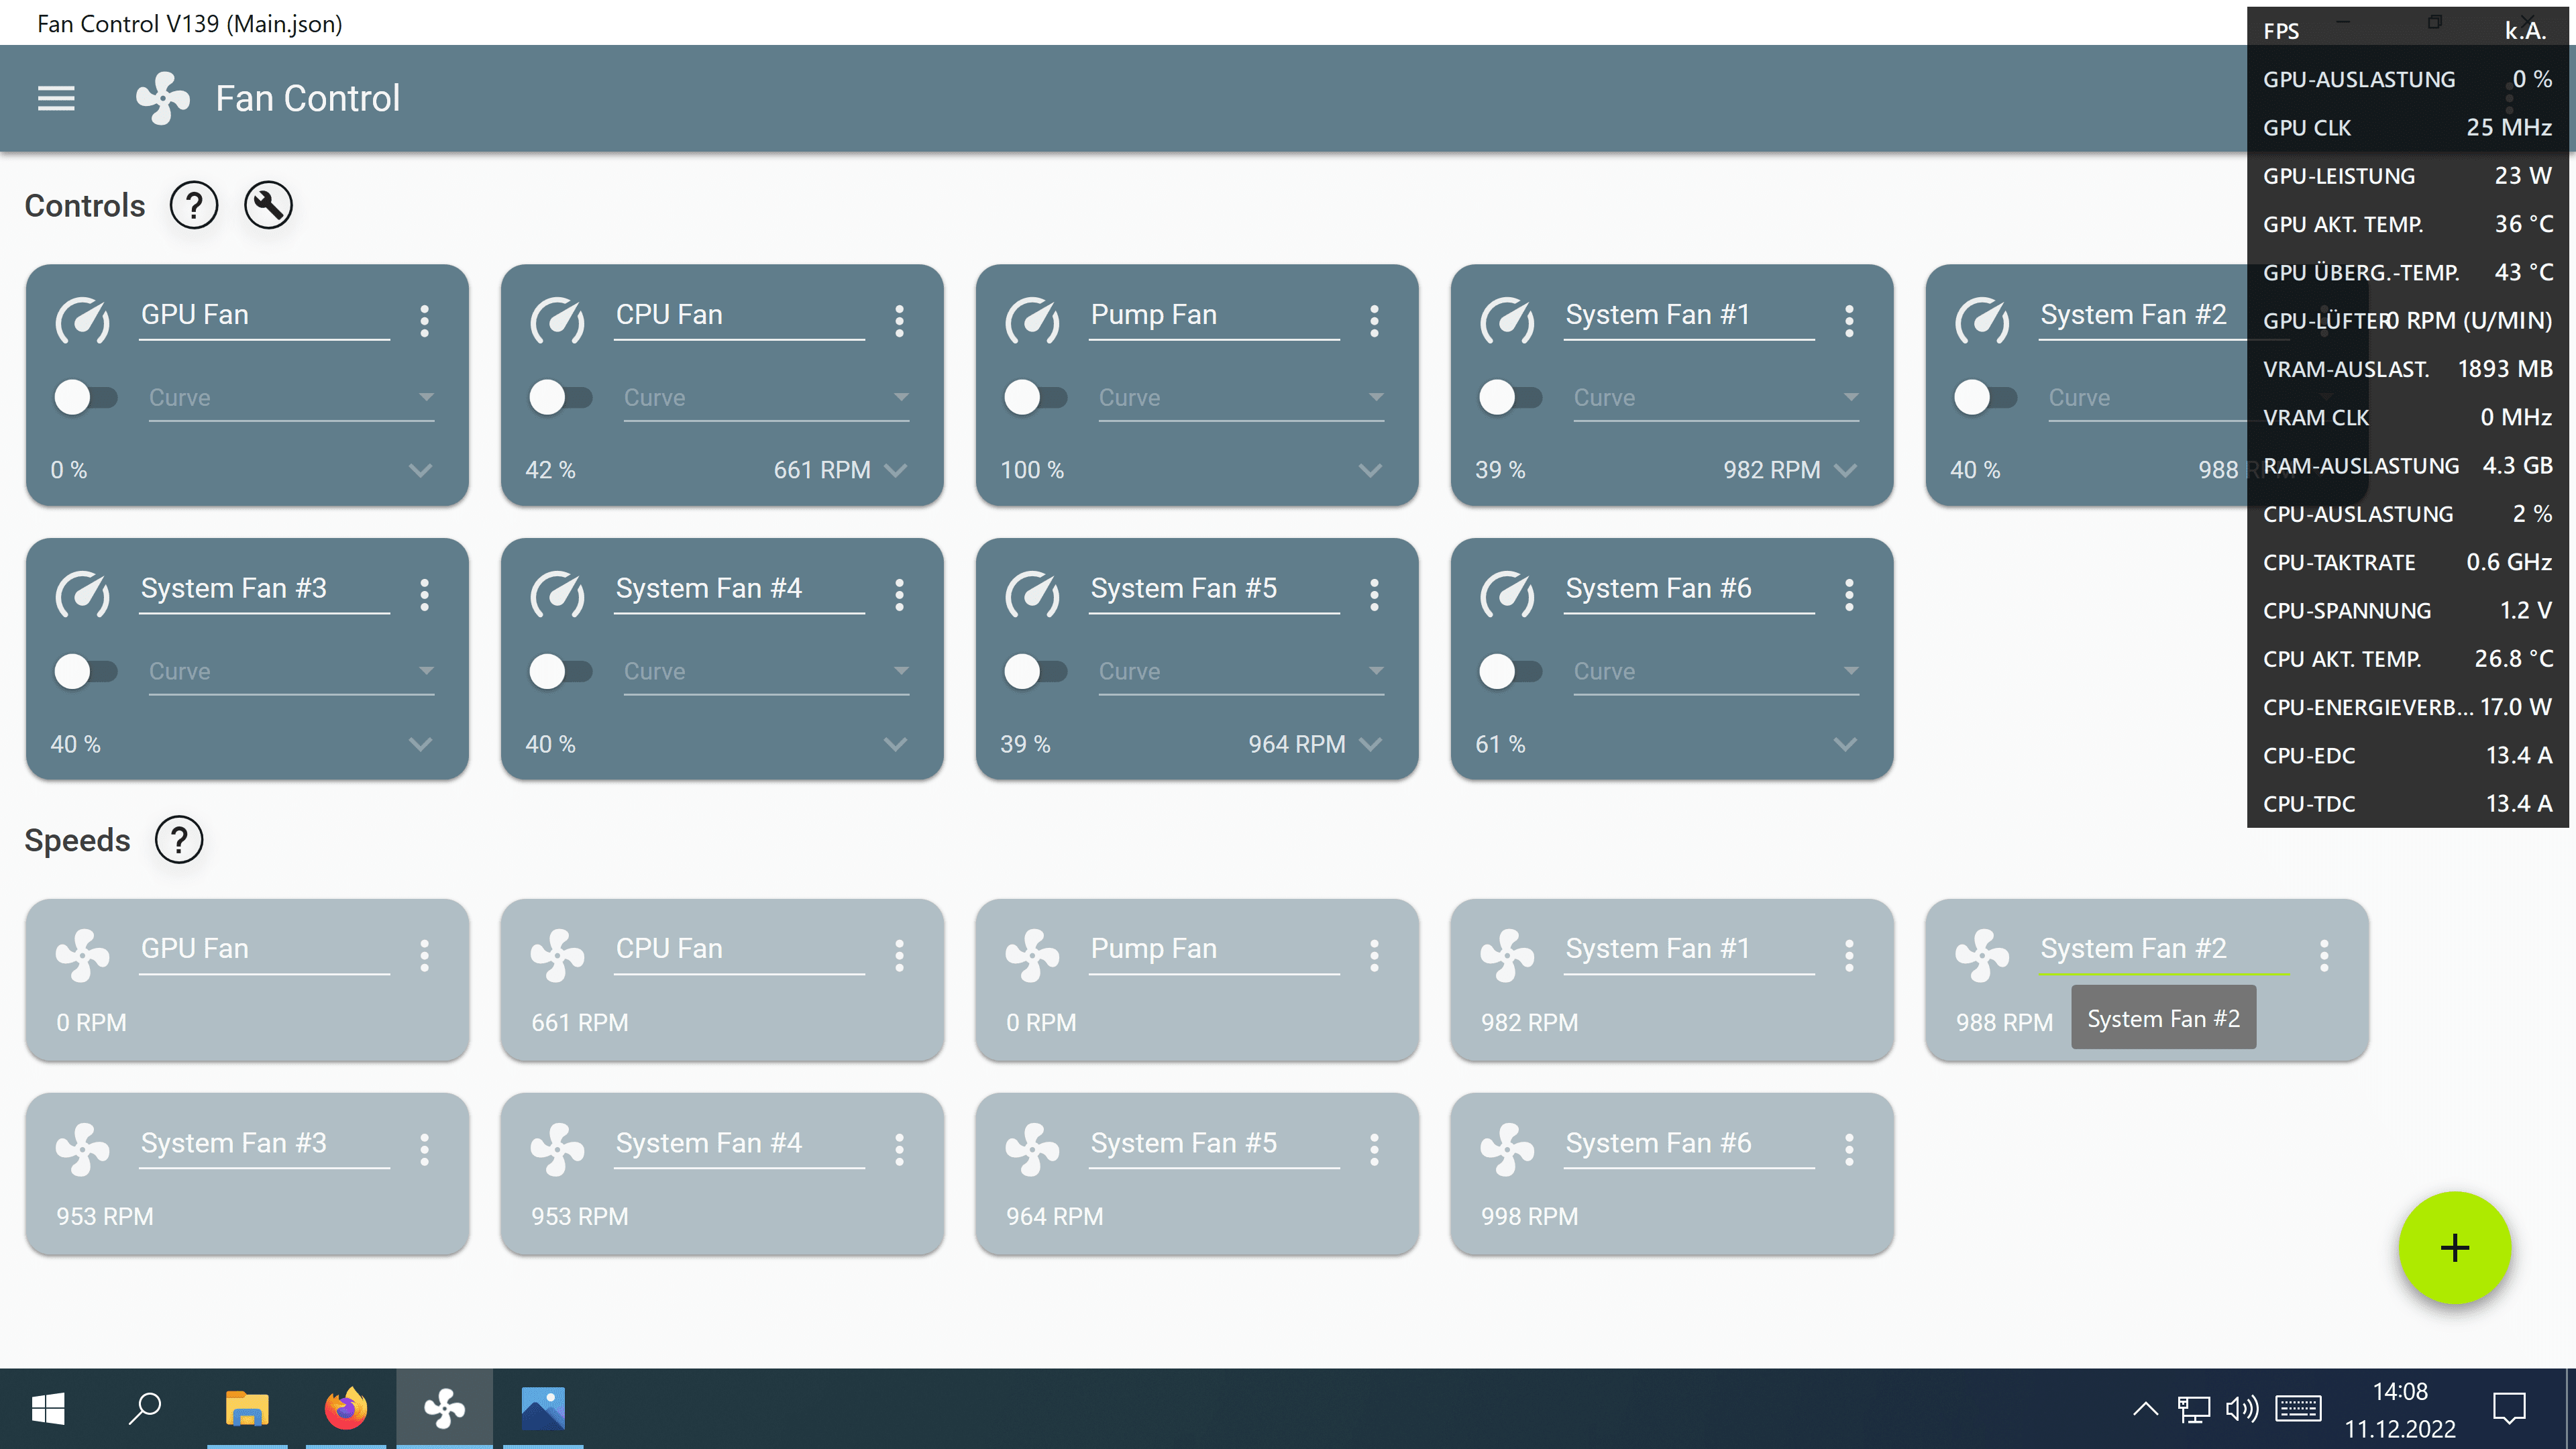Open the hamburger navigation menu
The width and height of the screenshot is (2576, 1449).
(x=56, y=98)
